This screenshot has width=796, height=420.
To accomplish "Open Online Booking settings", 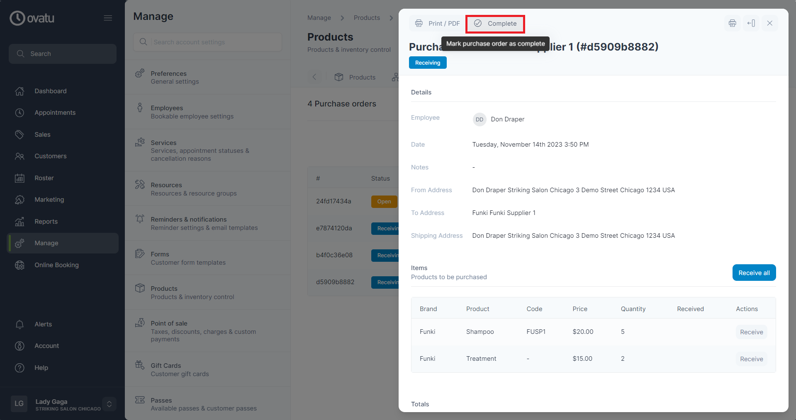I will point(56,265).
